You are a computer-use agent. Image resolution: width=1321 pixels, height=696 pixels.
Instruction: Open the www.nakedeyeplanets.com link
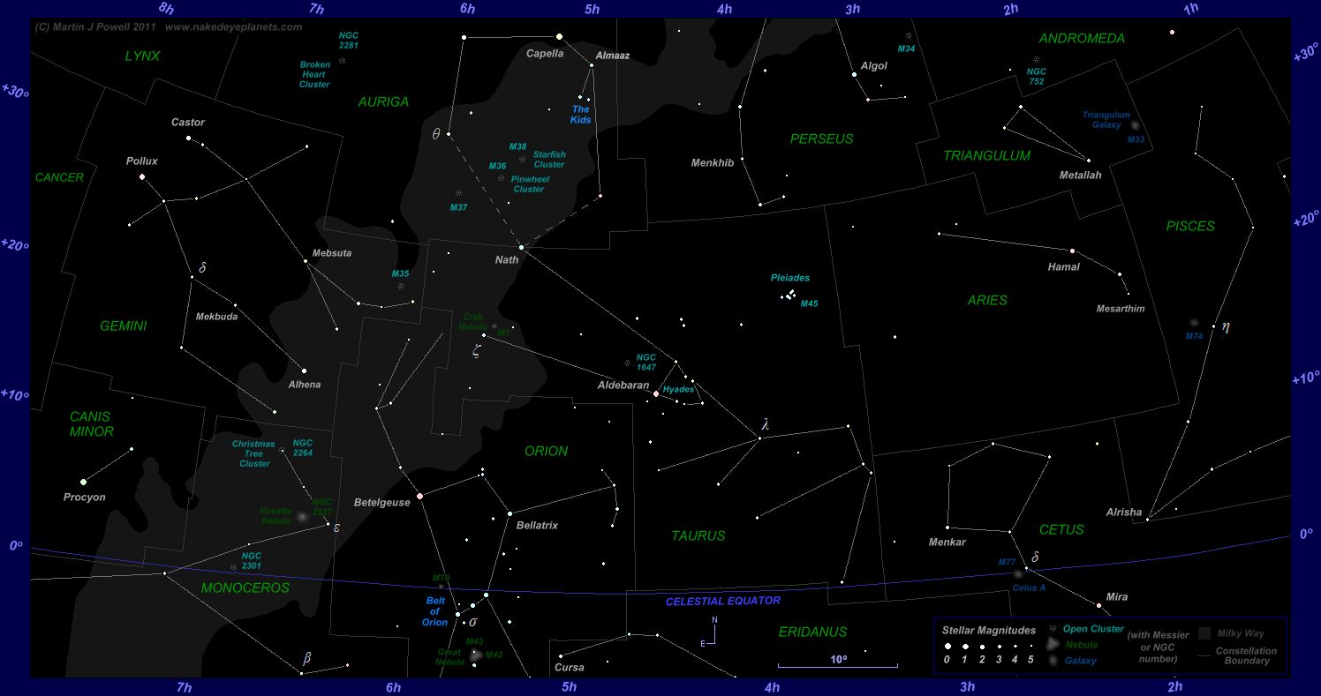pos(233,27)
